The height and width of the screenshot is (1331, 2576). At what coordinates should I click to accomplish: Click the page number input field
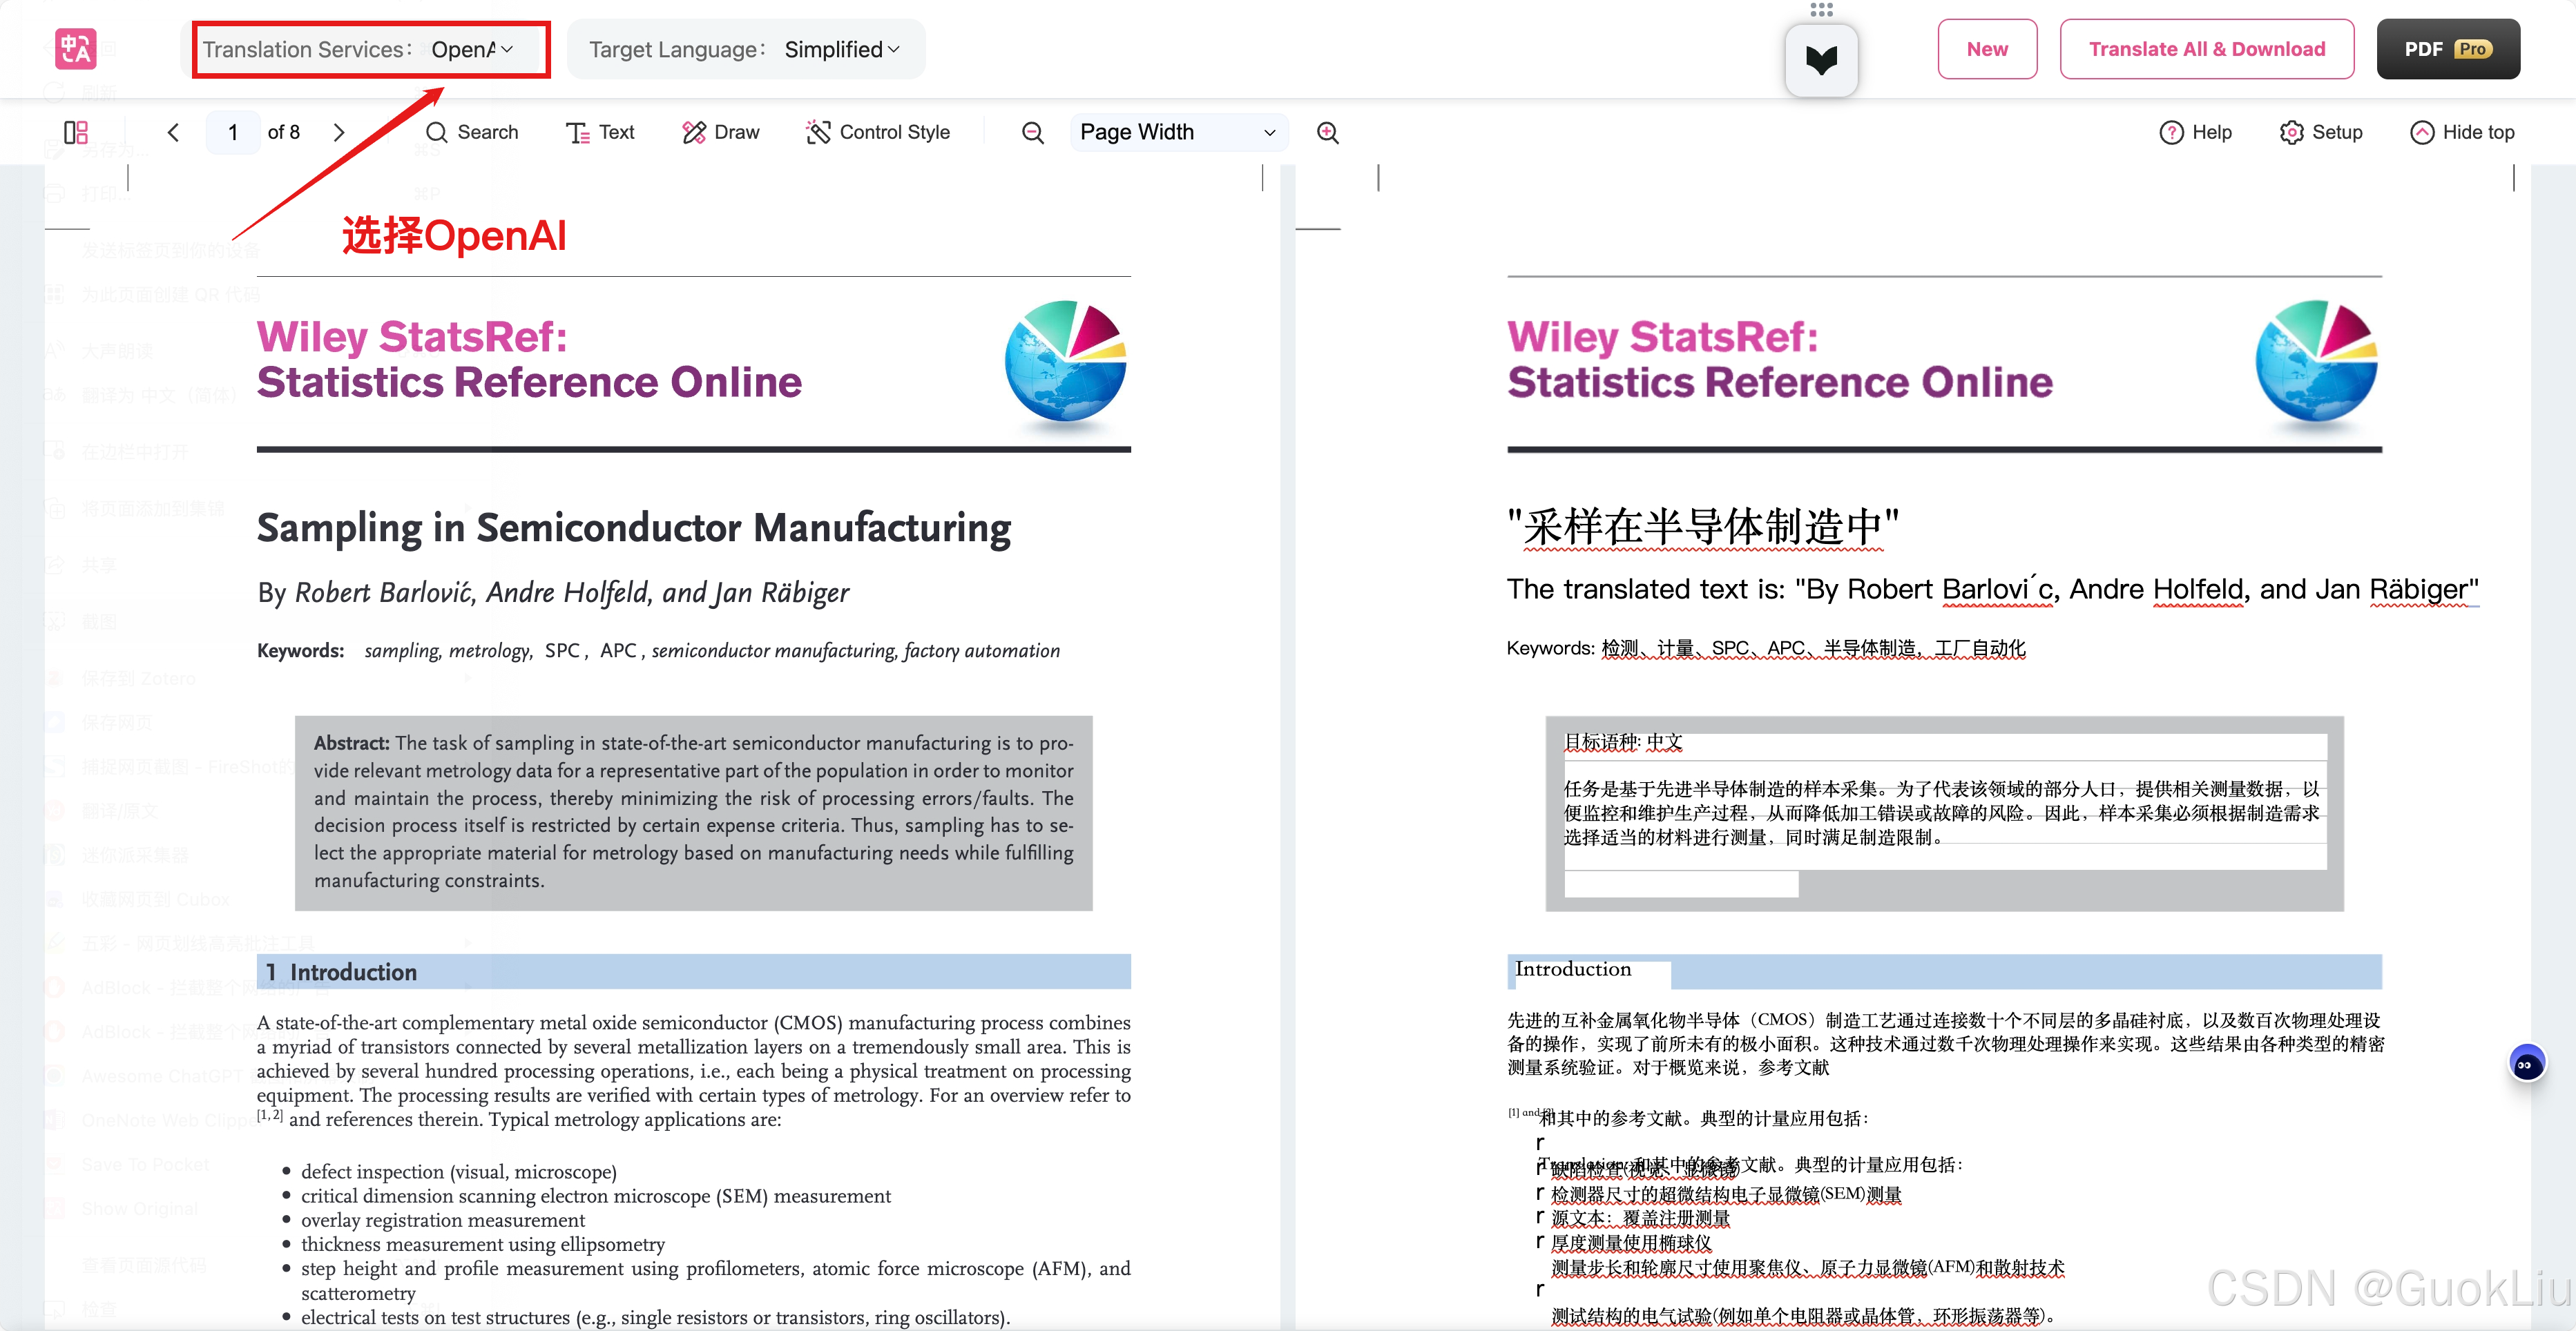pos(233,132)
